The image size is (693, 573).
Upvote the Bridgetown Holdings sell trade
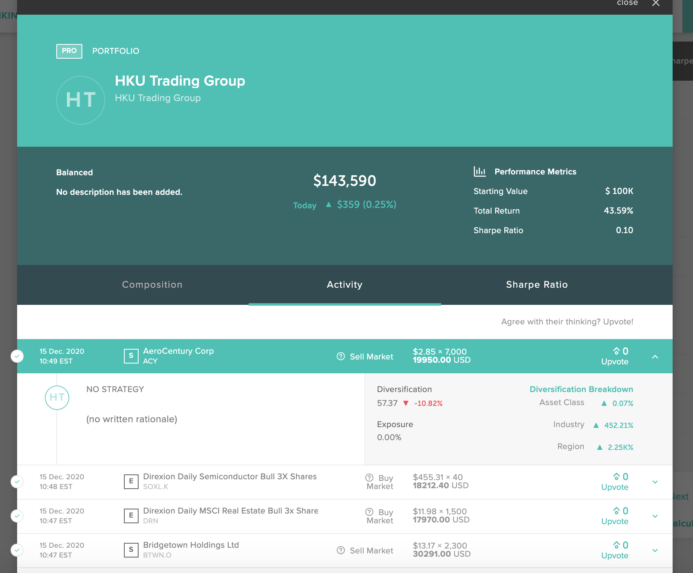(615, 550)
